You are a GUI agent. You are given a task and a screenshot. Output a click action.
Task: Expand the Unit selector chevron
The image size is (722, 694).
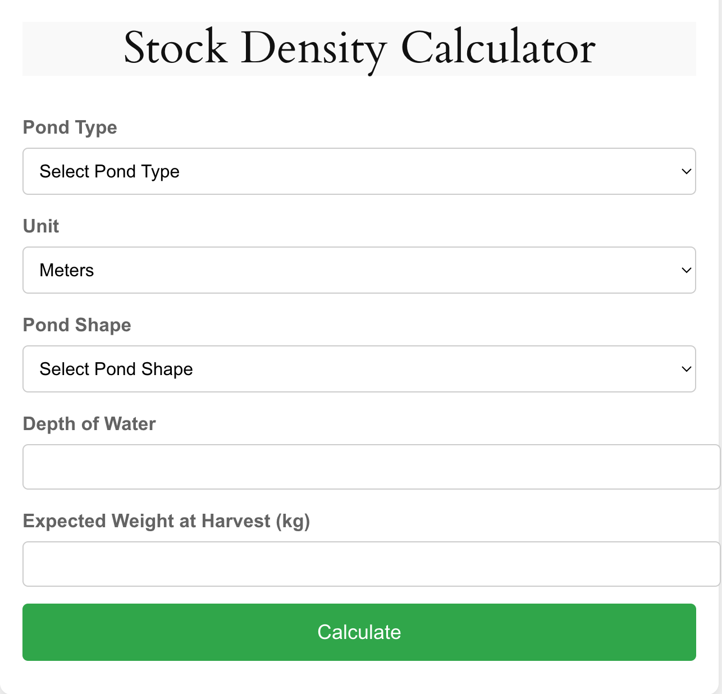tap(686, 270)
